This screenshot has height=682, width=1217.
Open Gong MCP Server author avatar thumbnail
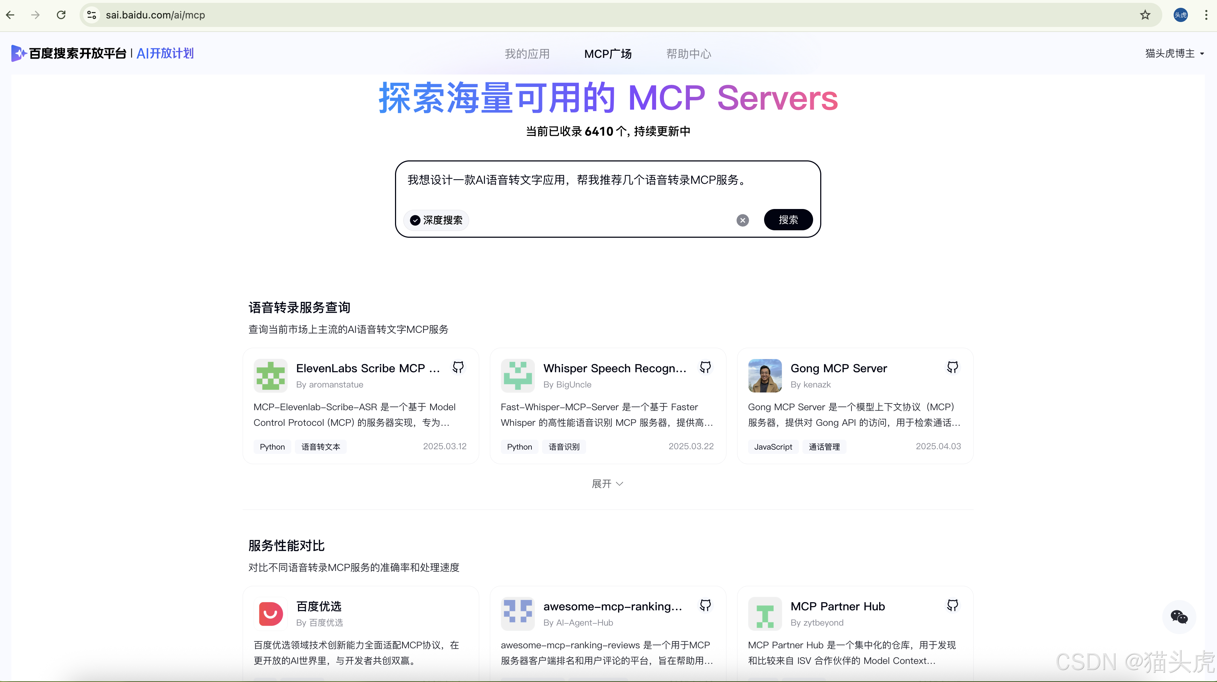point(764,376)
